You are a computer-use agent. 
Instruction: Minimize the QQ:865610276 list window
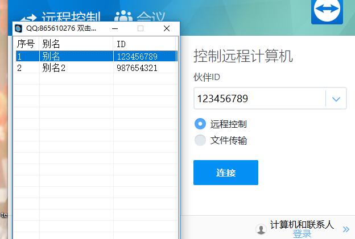pos(115,28)
